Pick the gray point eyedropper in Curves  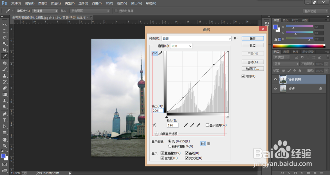tap(192, 125)
